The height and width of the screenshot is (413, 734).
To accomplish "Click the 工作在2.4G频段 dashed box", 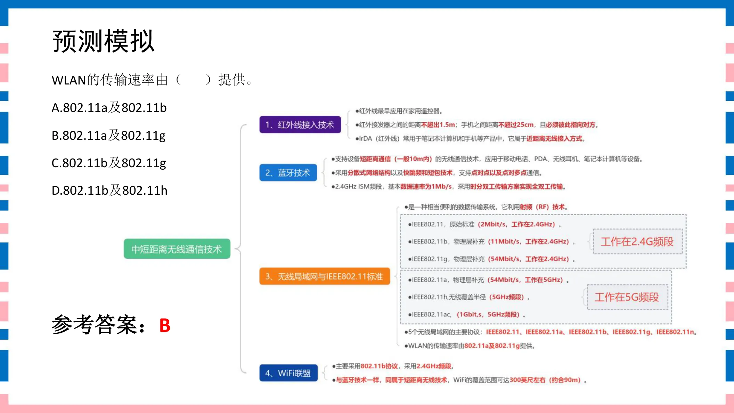I will coord(638,242).
